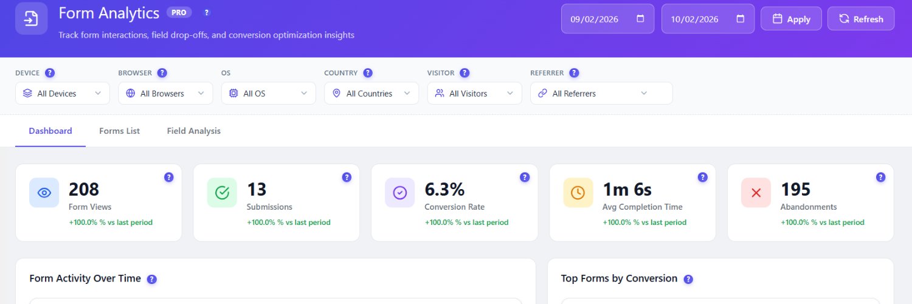The height and width of the screenshot is (304, 912).
Task: Click the Form Analytics page title
Action: [x=109, y=13]
